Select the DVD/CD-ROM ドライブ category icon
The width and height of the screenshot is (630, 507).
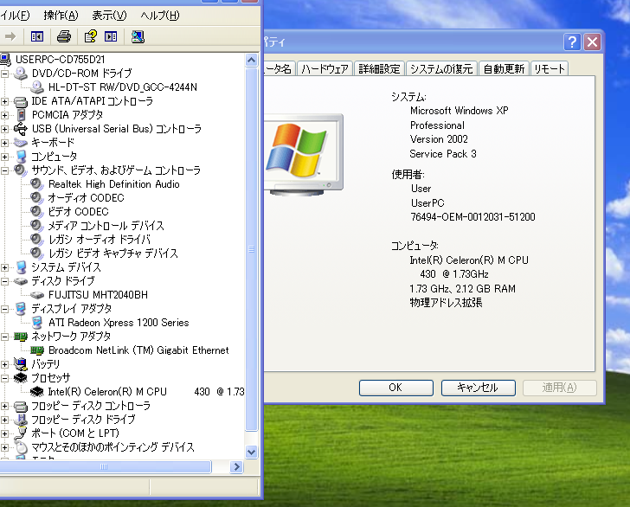click(21, 74)
